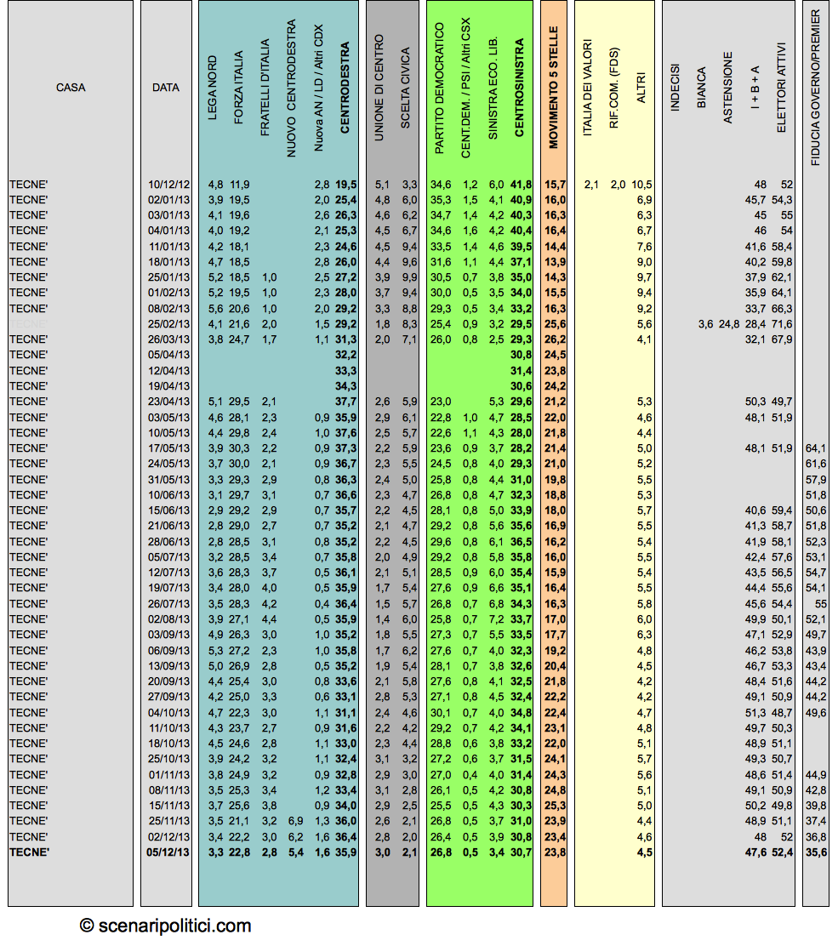Click the date 26/07/13
Image resolution: width=838 pixels, height=946 pixels.
pyautogui.click(x=169, y=604)
